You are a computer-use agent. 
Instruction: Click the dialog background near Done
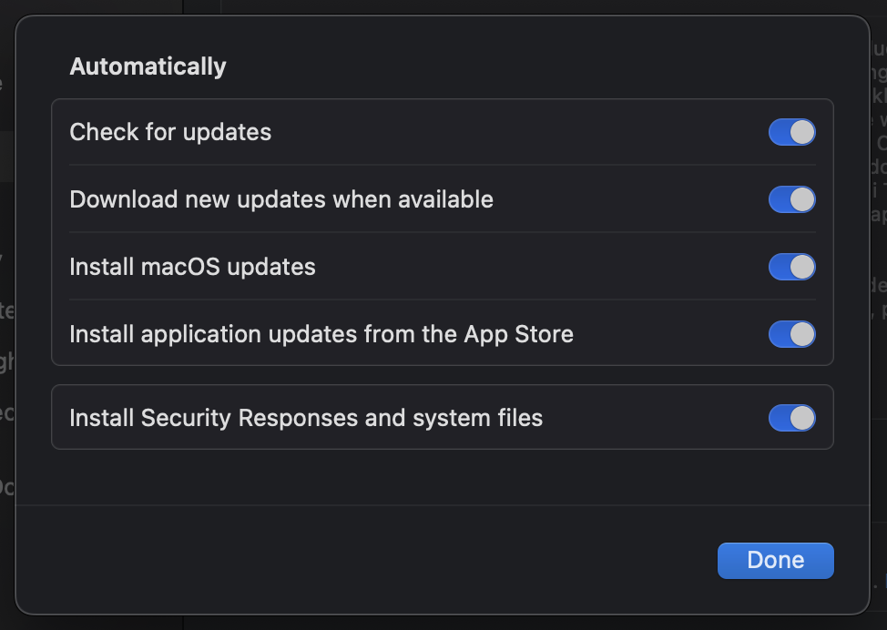tap(592, 560)
